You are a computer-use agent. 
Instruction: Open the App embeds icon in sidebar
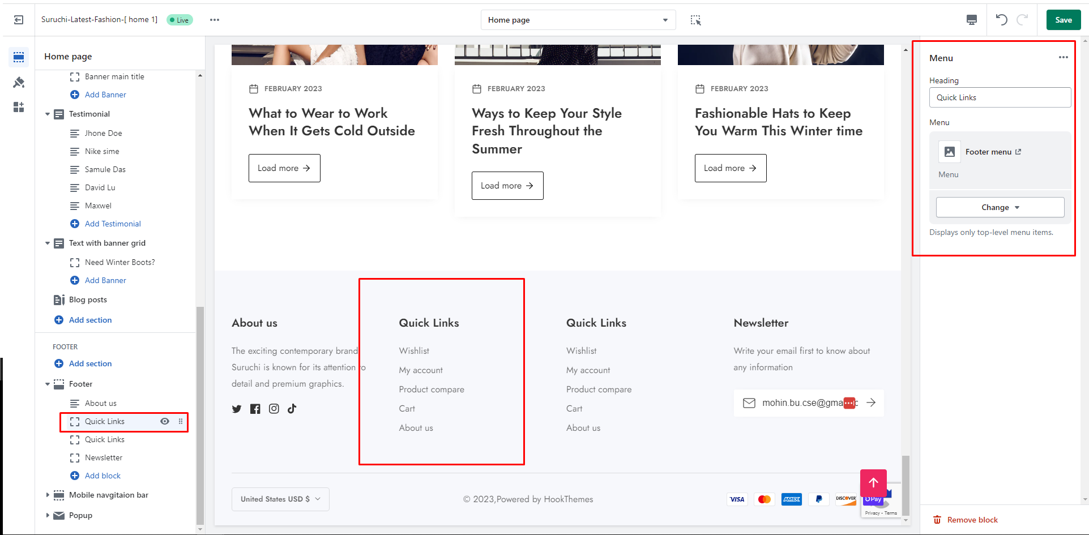19,107
